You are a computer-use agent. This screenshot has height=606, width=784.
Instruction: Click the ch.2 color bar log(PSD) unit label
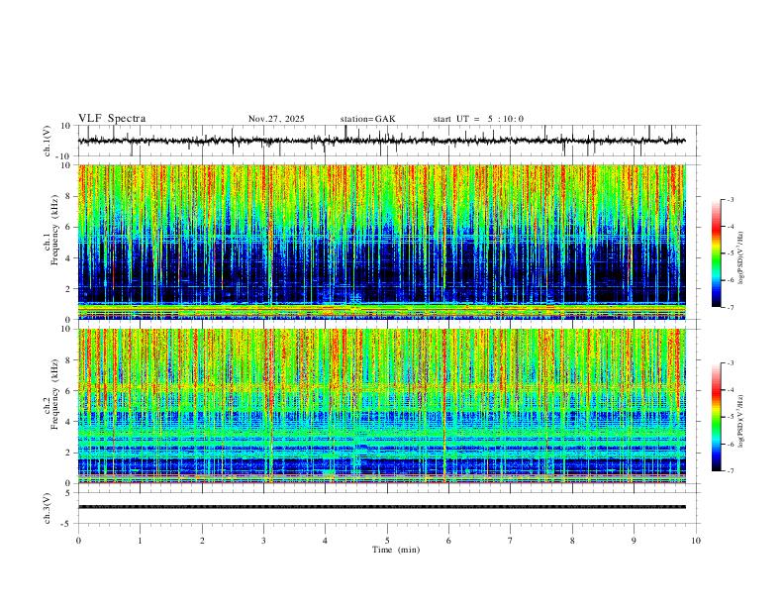tap(741, 422)
